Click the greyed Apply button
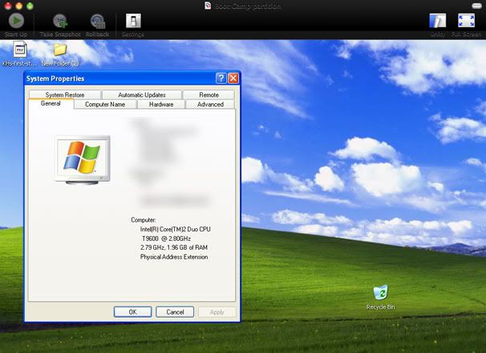 point(217,312)
